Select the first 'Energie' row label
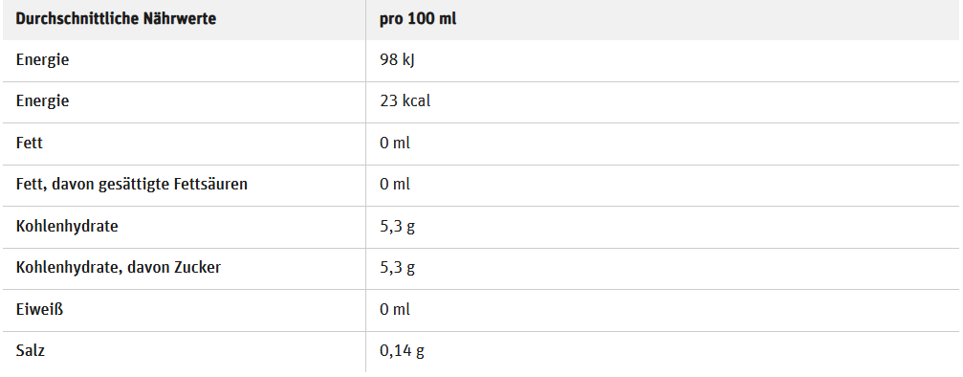The width and height of the screenshot is (963, 377). 42,61
